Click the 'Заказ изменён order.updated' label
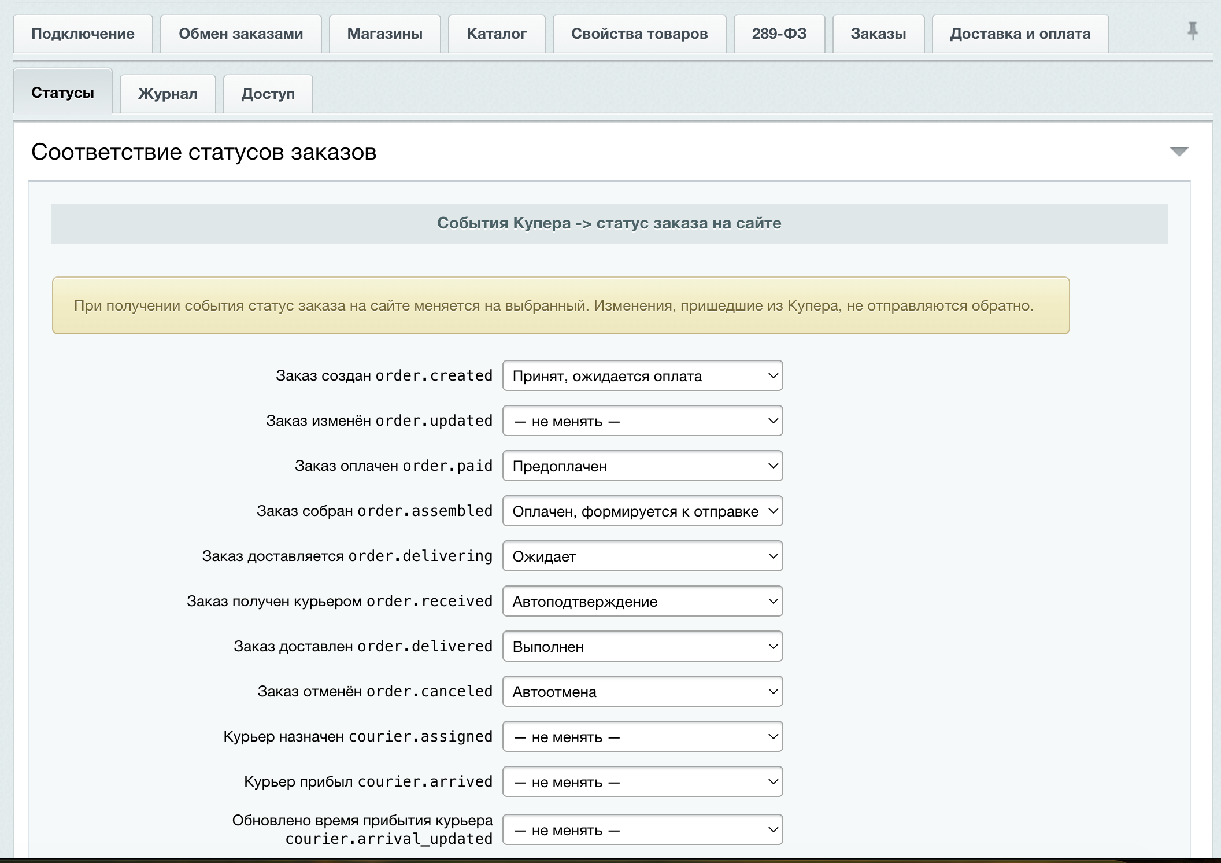The width and height of the screenshot is (1221, 863). 379,421
